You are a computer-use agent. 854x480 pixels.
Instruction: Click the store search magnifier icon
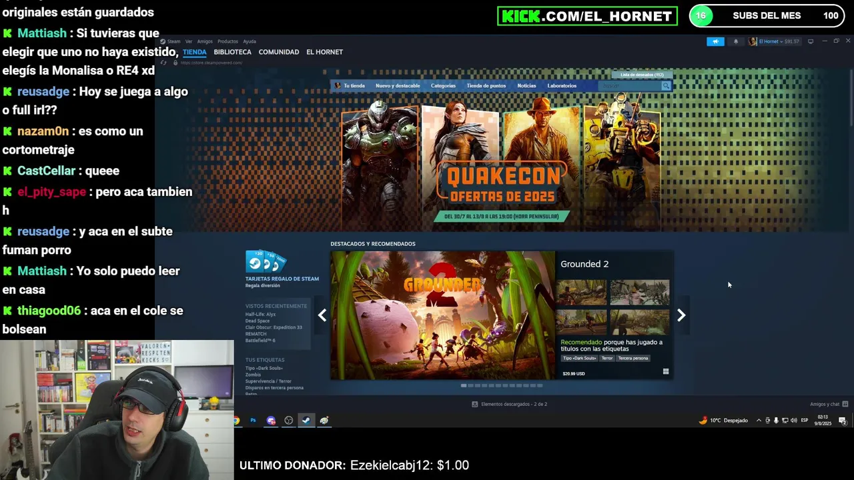(666, 85)
